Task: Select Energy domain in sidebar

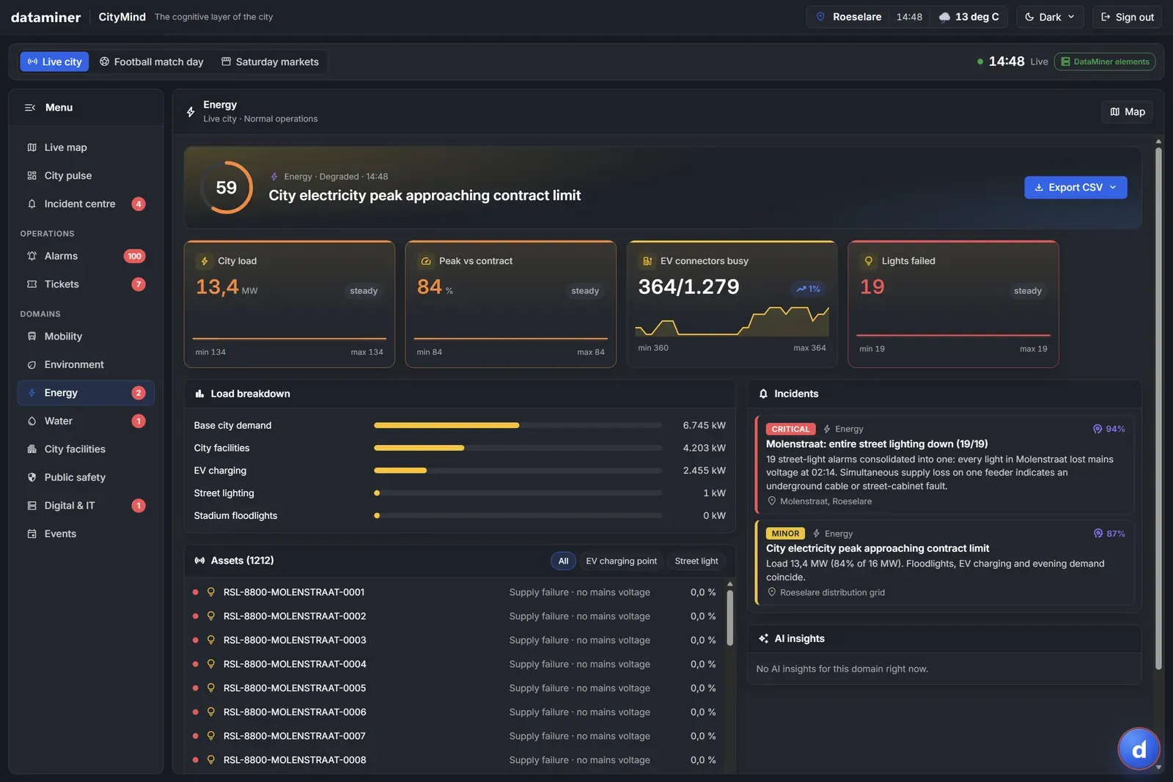Action: 86,393
